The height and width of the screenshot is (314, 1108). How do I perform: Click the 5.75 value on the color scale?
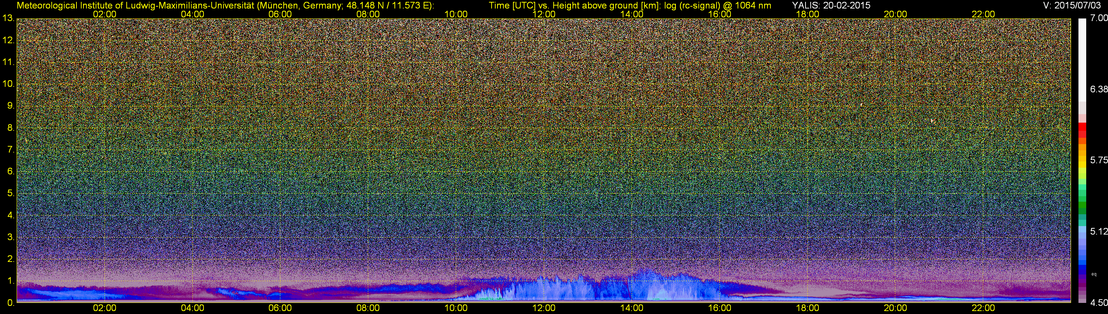point(1098,160)
